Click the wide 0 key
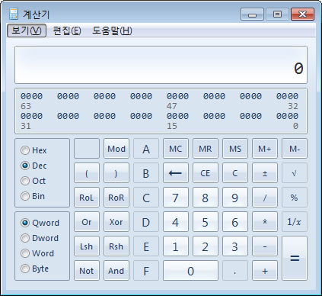Viewport: 322px width, 296px height. click(190, 271)
